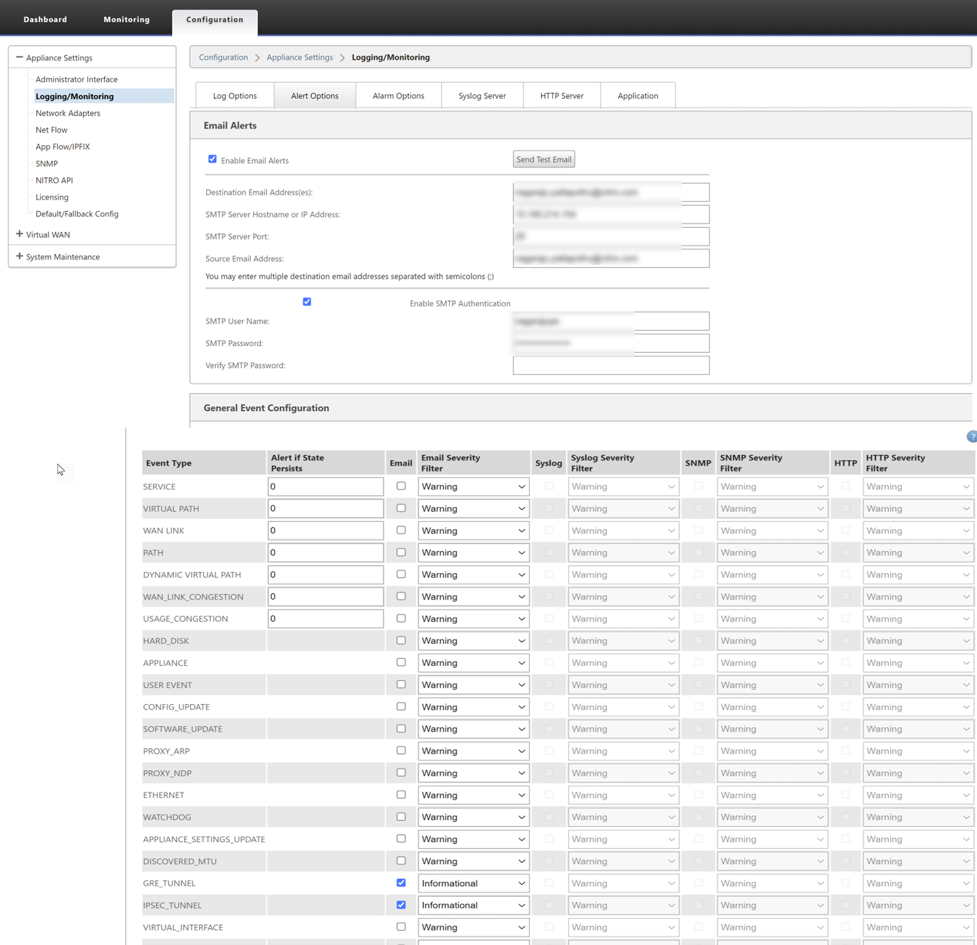Check Email box for PROXY_ARP event
977x945 pixels.
pyautogui.click(x=401, y=750)
